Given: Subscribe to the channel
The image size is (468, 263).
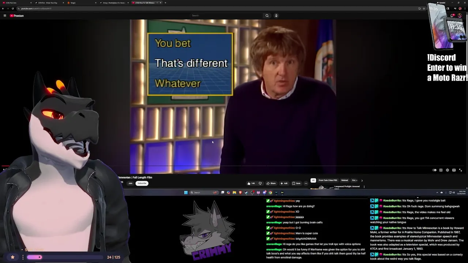Looking at the screenshot, I should (x=142, y=183).
